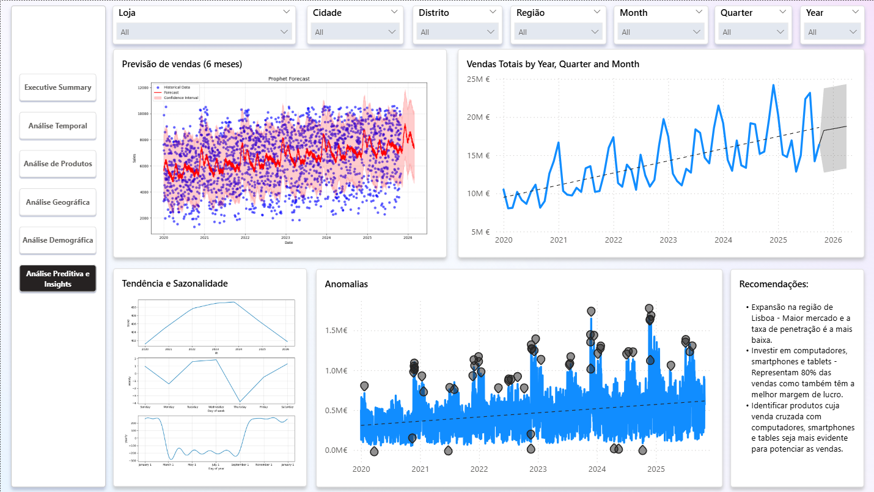
Task: Navigate to the Análise Geográfica page
Action: point(58,202)
